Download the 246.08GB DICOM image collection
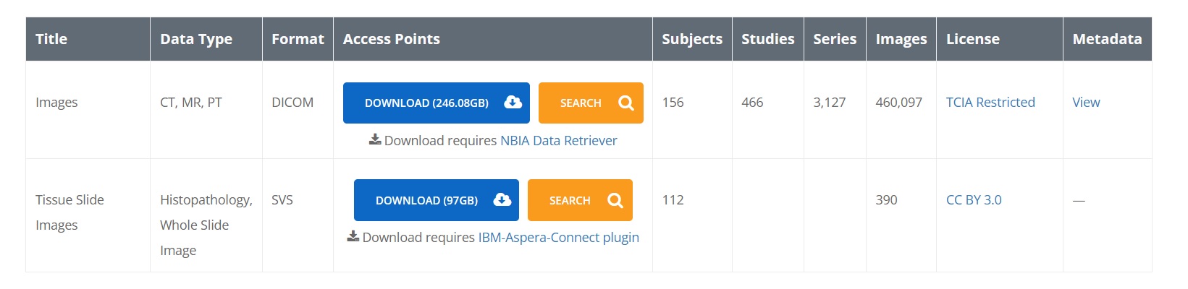The width and height of the screenshot is (1188, 289). tap(437, 103)
